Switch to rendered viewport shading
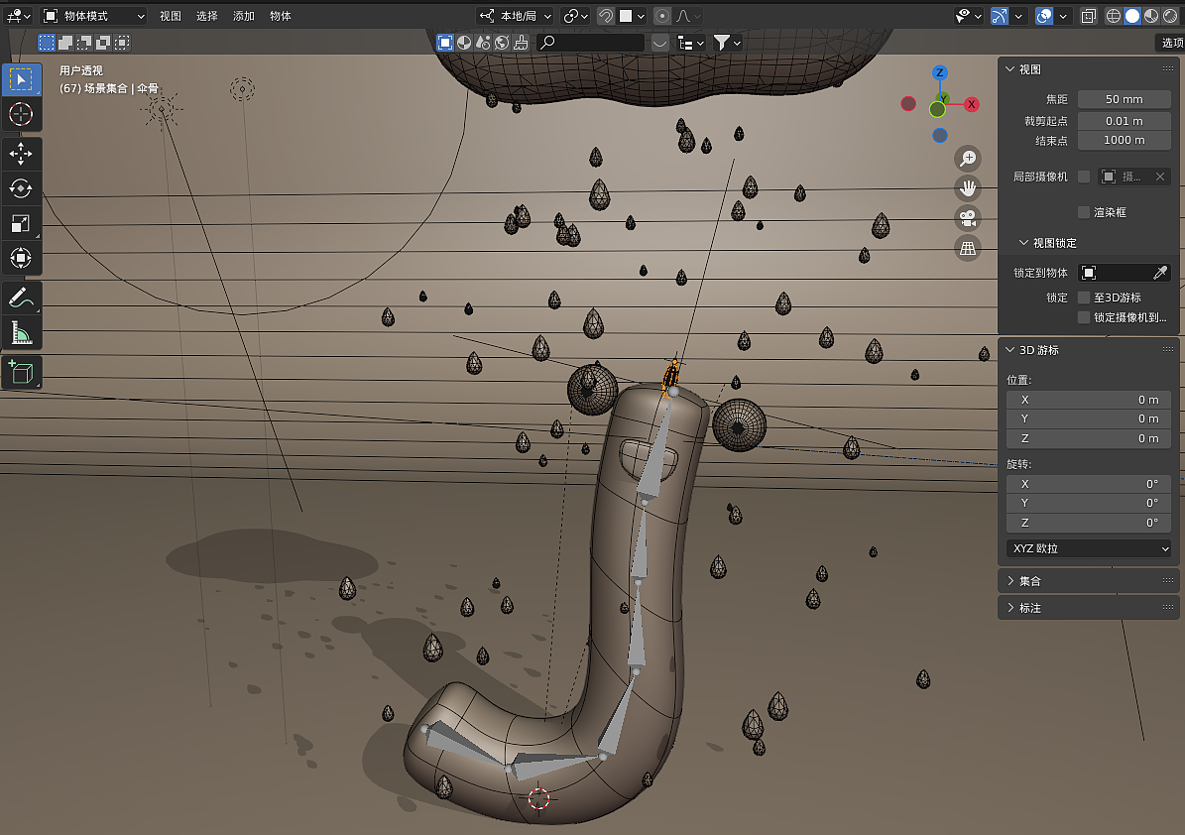The height and width of the screenshot is (835, 1185). coord(1170,16)
